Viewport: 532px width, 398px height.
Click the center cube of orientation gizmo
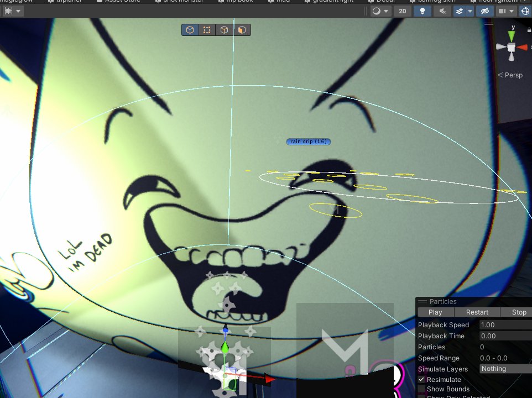pyautogui.click(x=512, y=47)
